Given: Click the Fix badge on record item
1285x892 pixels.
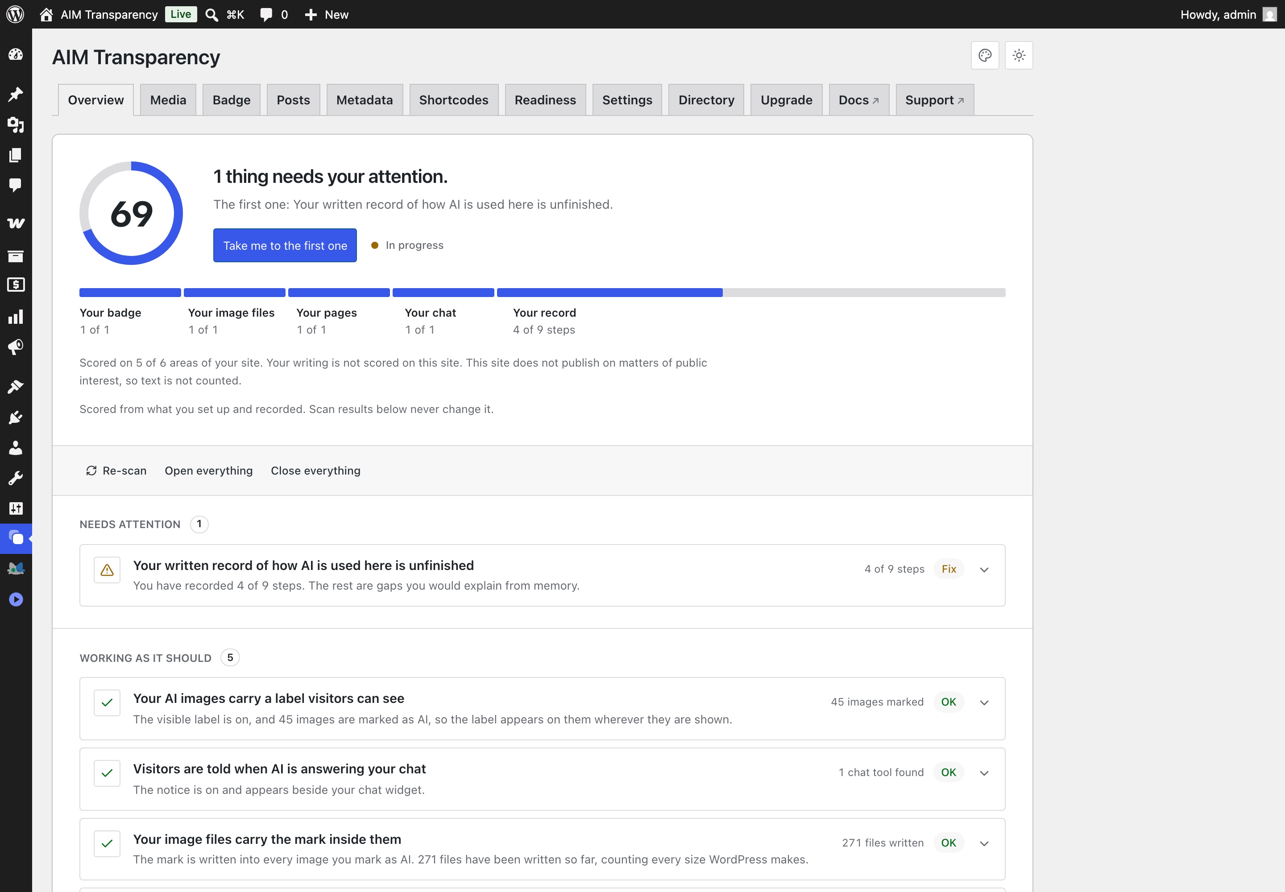Looking at the screenshot, I should tap(949, 569).
